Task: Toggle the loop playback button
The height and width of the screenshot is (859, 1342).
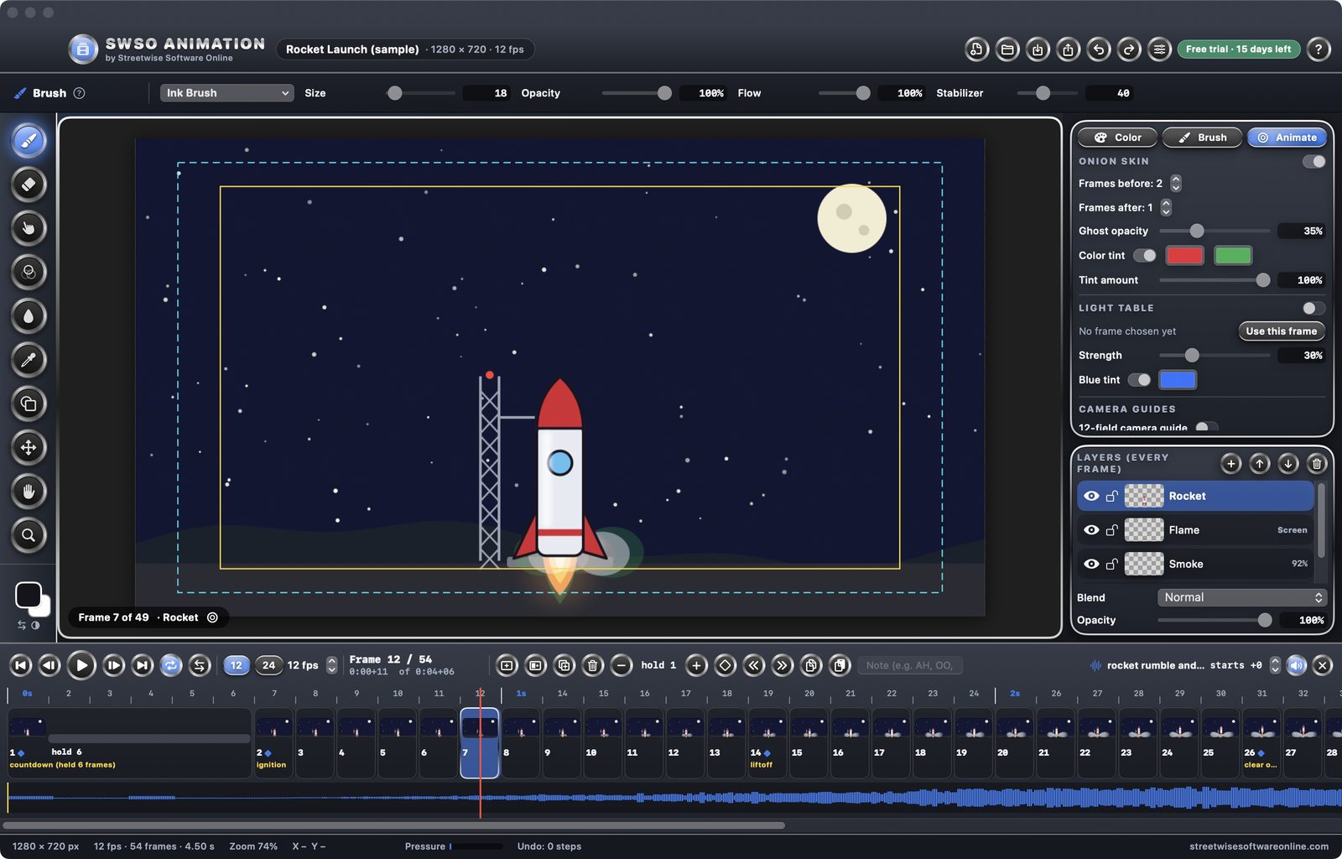Action: click(x=171, y=665)
